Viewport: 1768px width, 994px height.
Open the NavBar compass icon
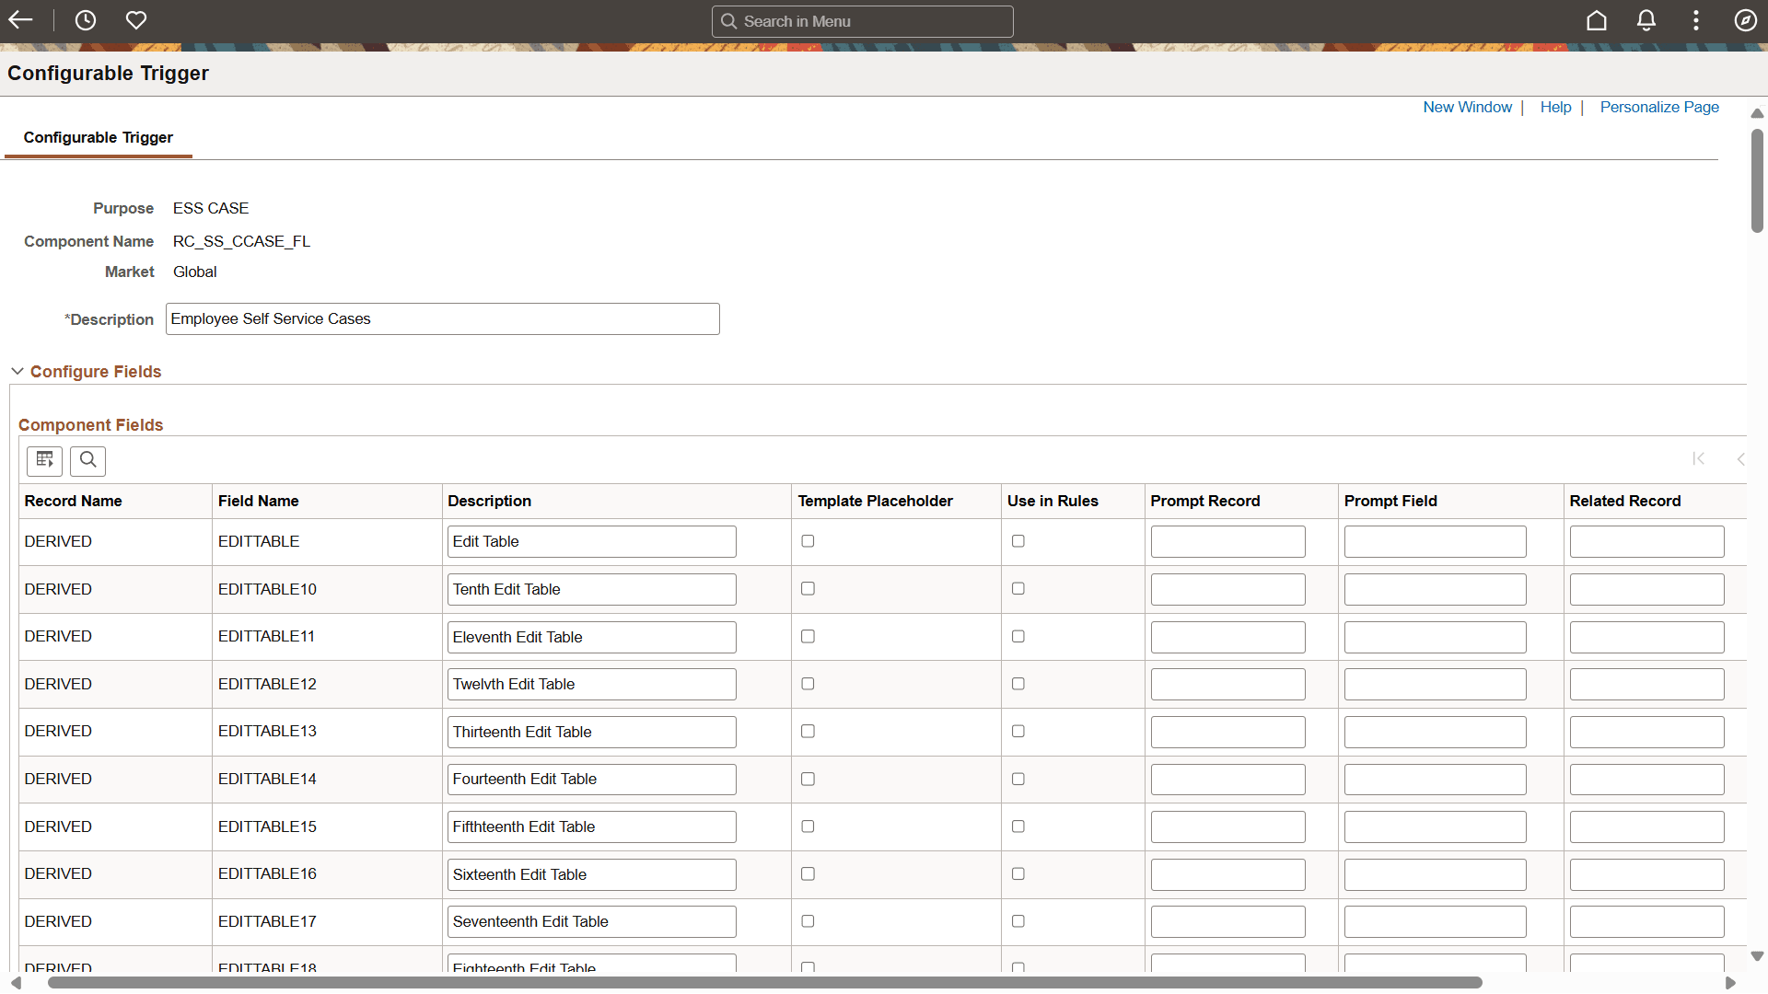[1746, 20]
